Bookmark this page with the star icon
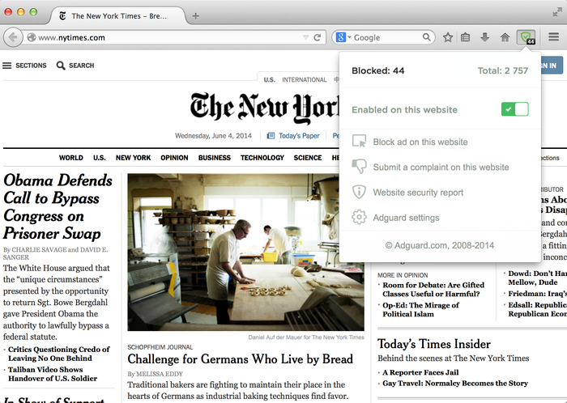Image resolution: width=567 pixels, height=403 pixels. (448, 37)
